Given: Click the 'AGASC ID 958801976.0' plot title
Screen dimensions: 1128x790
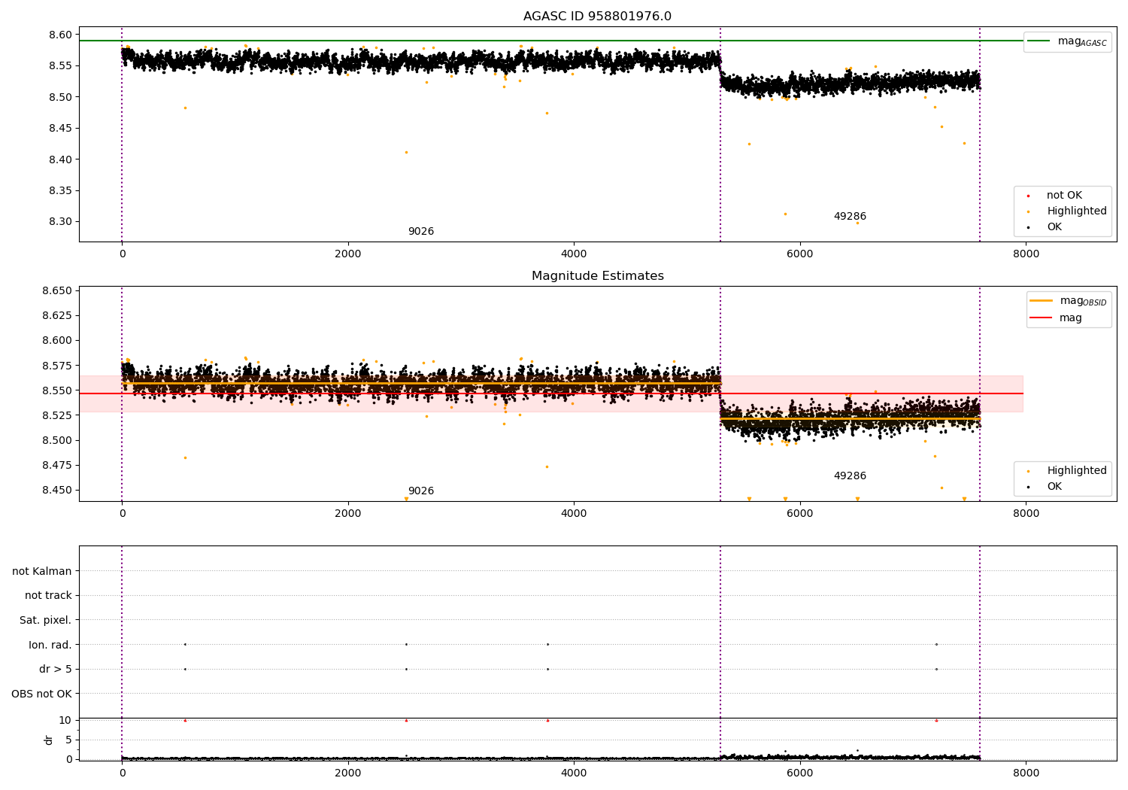Looking at the screenshot, I should point(597,17).
